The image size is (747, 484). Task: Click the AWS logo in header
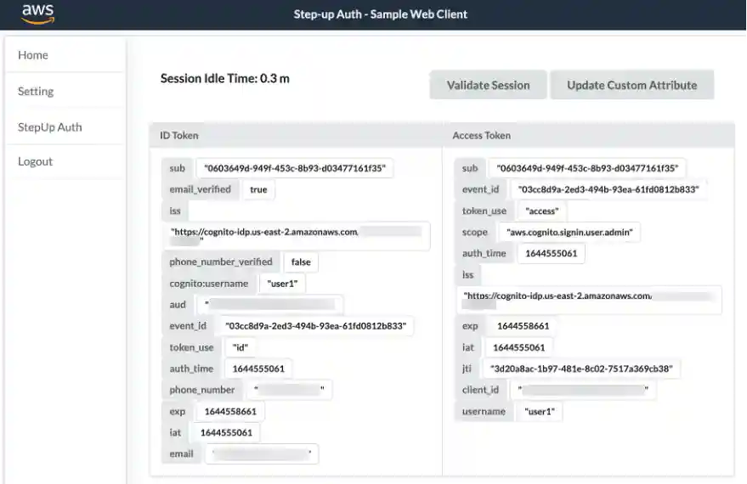coord(38,14)
